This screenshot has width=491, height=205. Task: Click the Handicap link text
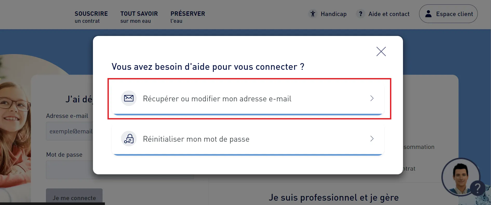(x=333, y=14)
